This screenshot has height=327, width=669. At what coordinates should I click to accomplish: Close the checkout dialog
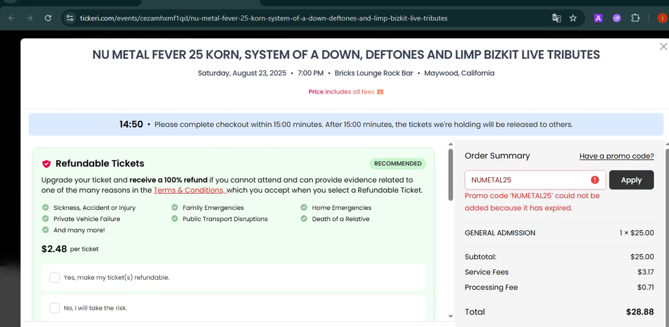click(x=663, y=47)
